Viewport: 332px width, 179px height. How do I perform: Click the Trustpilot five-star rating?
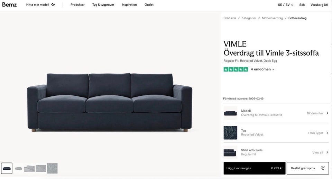coord(236,69)
